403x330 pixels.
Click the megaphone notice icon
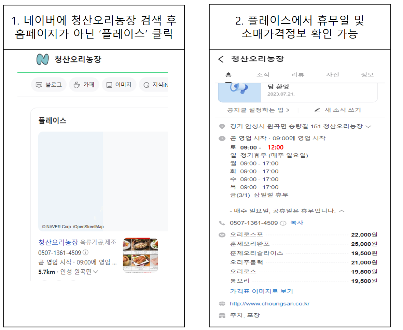point(239,89)
